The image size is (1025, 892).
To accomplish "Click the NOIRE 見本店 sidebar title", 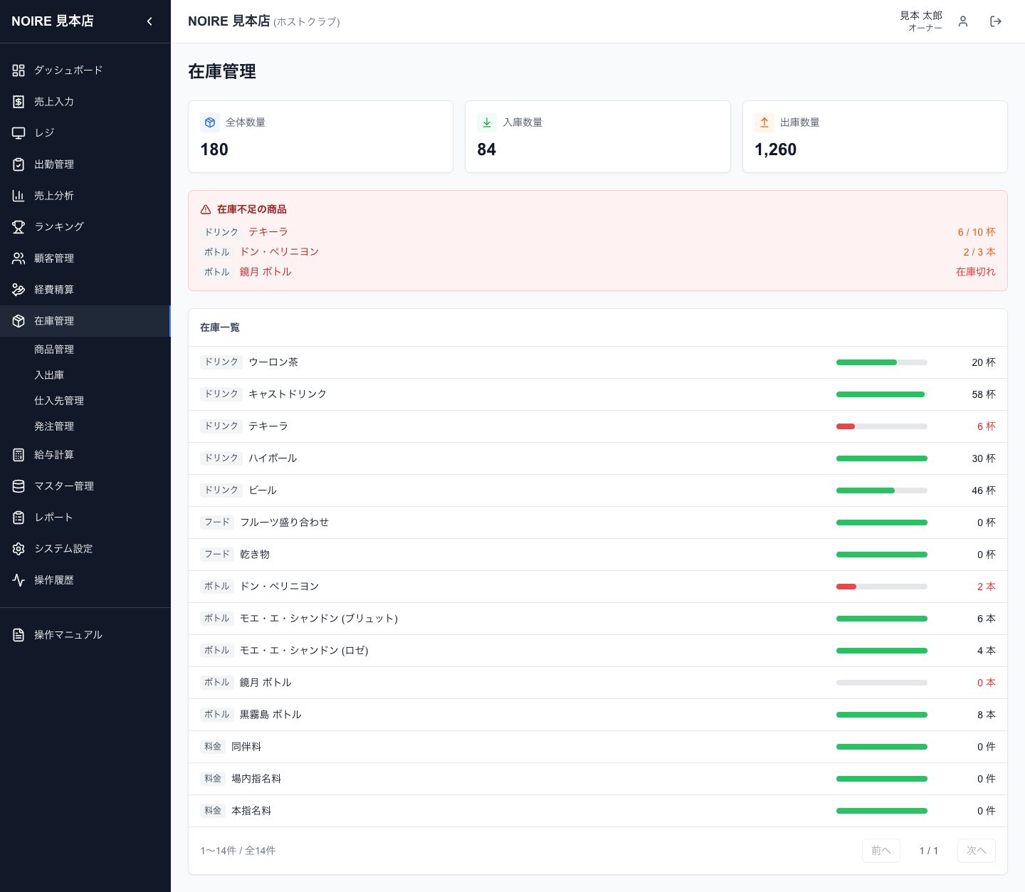I will coord(53,21).
